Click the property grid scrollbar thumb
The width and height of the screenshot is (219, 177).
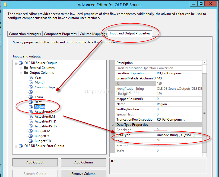[x=204, y=113]
